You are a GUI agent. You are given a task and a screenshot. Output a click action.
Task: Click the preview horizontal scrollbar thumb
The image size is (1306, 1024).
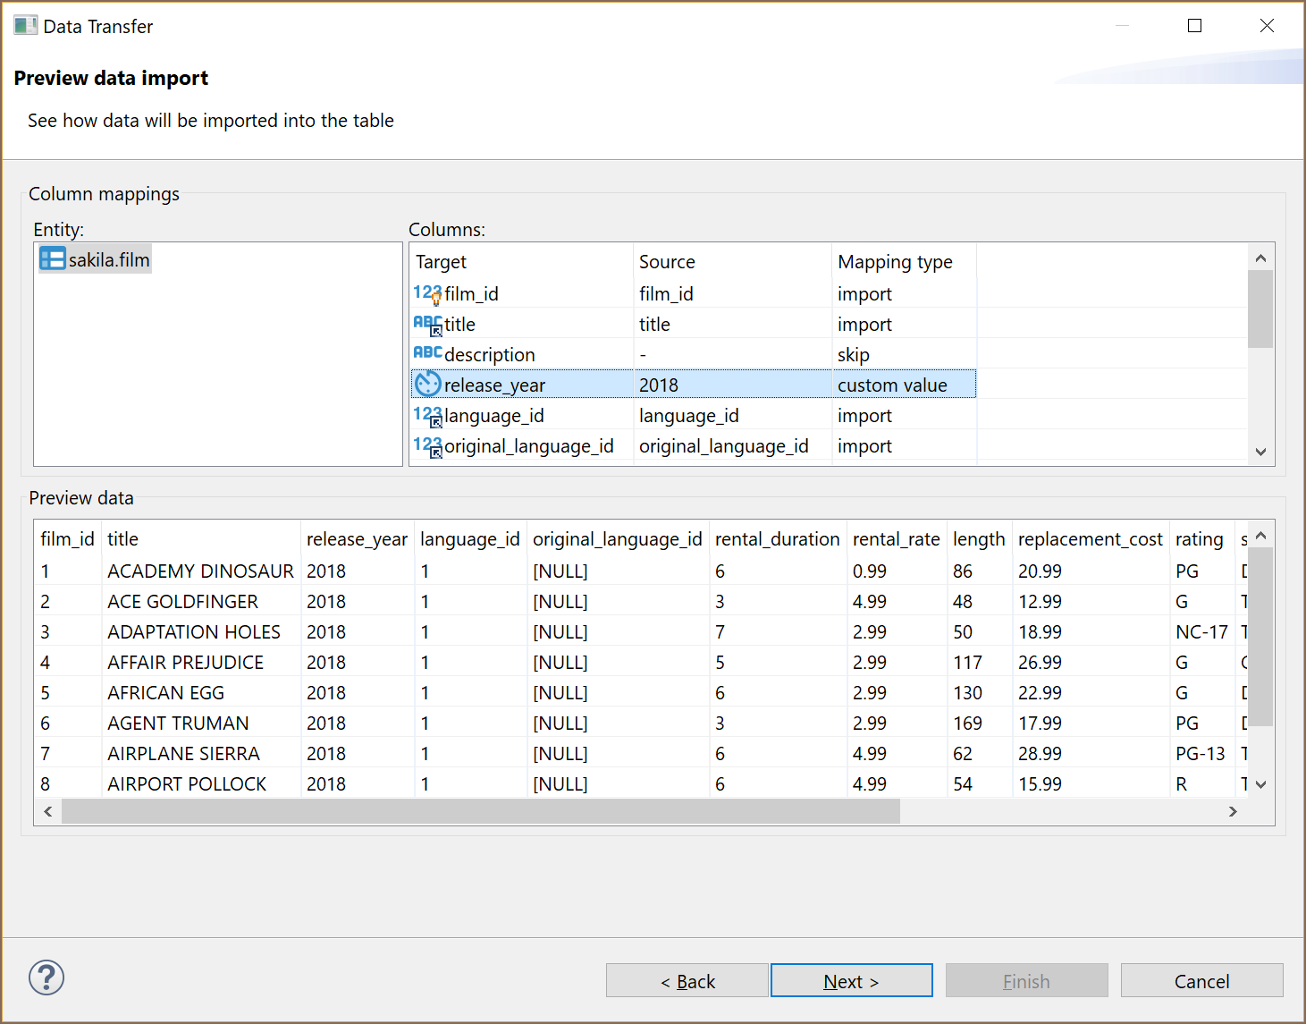tap(481, 811)
